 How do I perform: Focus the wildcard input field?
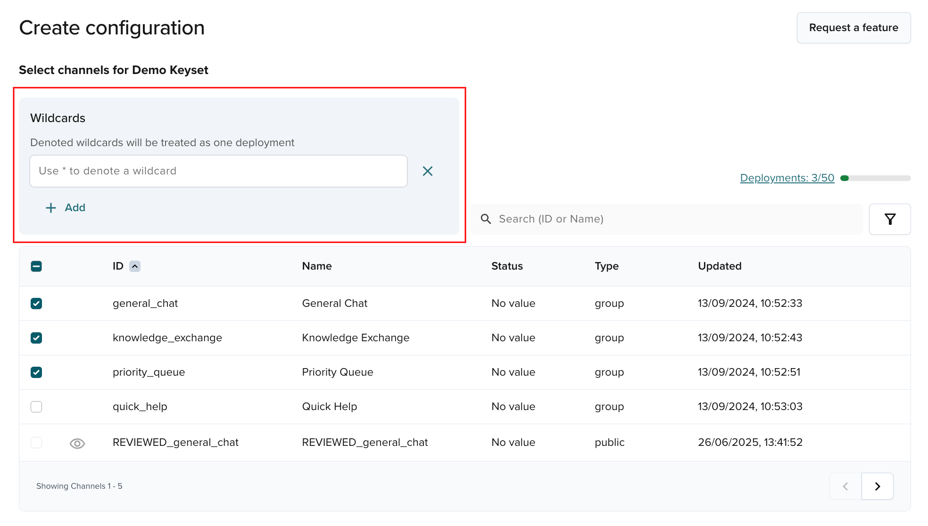coord(218,171)
